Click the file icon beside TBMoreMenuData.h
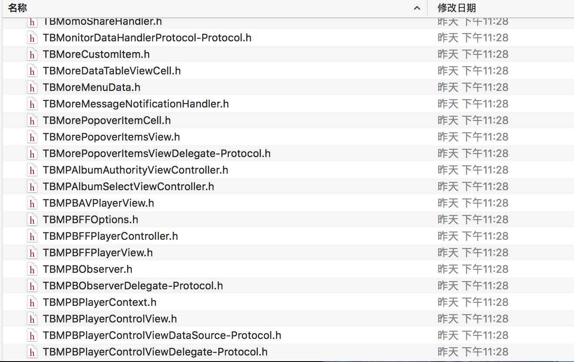 (32, 87)
